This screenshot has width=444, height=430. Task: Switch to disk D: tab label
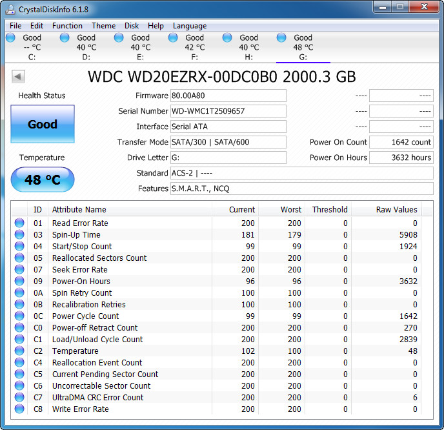pos(86,57)
